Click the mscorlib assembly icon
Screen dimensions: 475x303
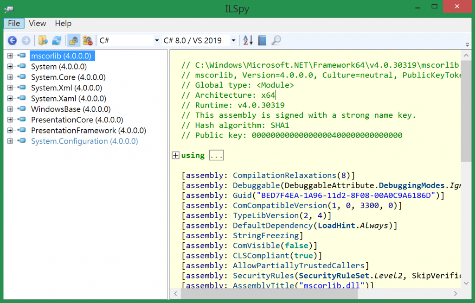tap(21, 56)
